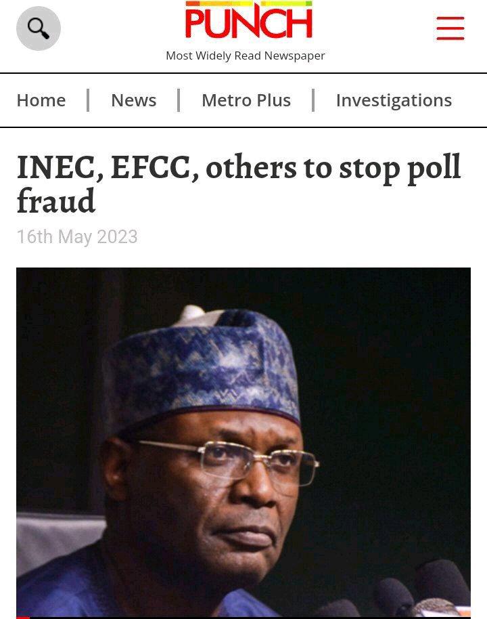Switch to Metro Plus section
This screenshot has height=619, width=487.
click(246, 100)
